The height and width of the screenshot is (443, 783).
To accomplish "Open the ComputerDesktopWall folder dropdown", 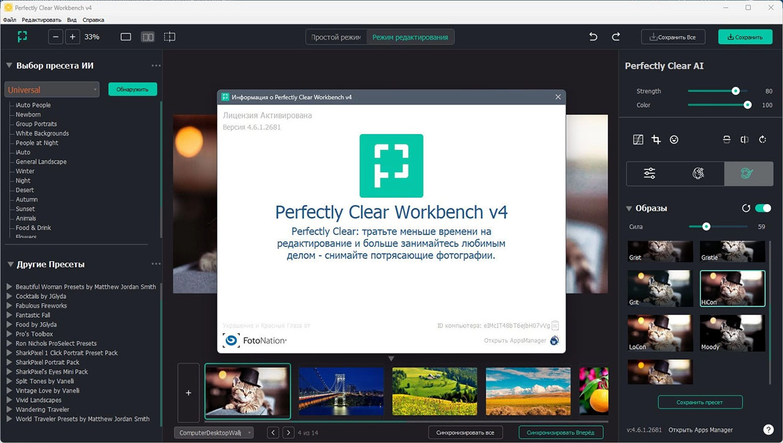I will coord(213,433).
